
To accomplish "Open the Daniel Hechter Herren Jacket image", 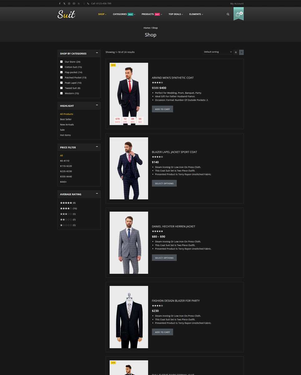I will click(129, 242).
